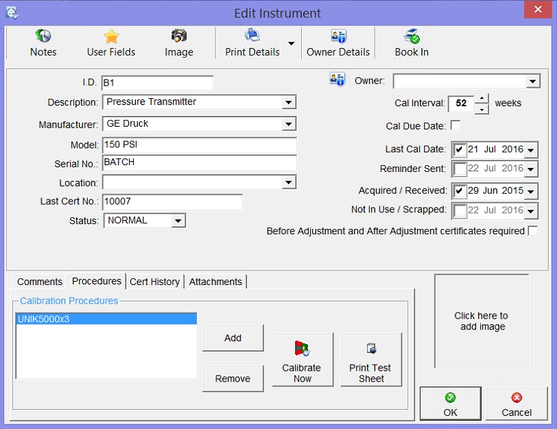Click the Book In icon
The height and width of the screenshot is (429, 557).
pyautogui.click(x=411, y=36)
